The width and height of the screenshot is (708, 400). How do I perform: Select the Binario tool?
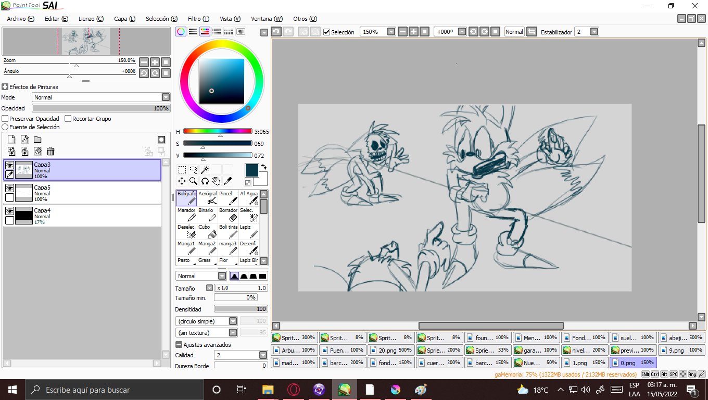[x=207, y=215]
